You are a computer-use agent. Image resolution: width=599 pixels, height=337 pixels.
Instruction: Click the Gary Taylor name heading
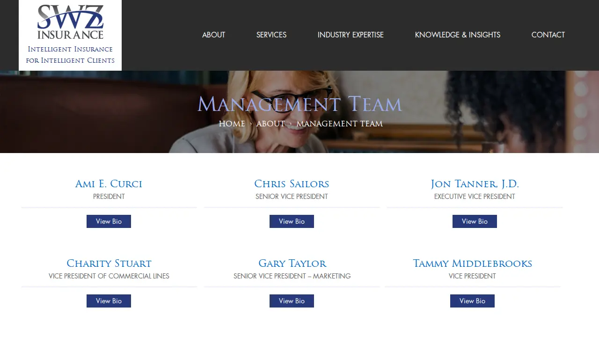[x=292, y=264]
